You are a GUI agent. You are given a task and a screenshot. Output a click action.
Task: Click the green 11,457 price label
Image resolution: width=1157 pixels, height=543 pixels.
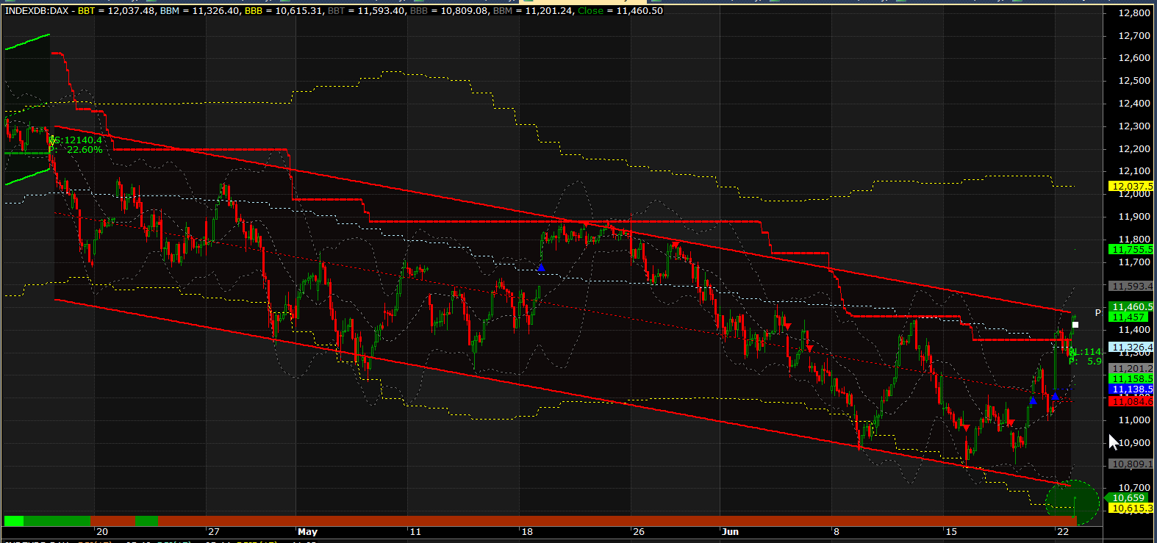(x=1128, y=317)
